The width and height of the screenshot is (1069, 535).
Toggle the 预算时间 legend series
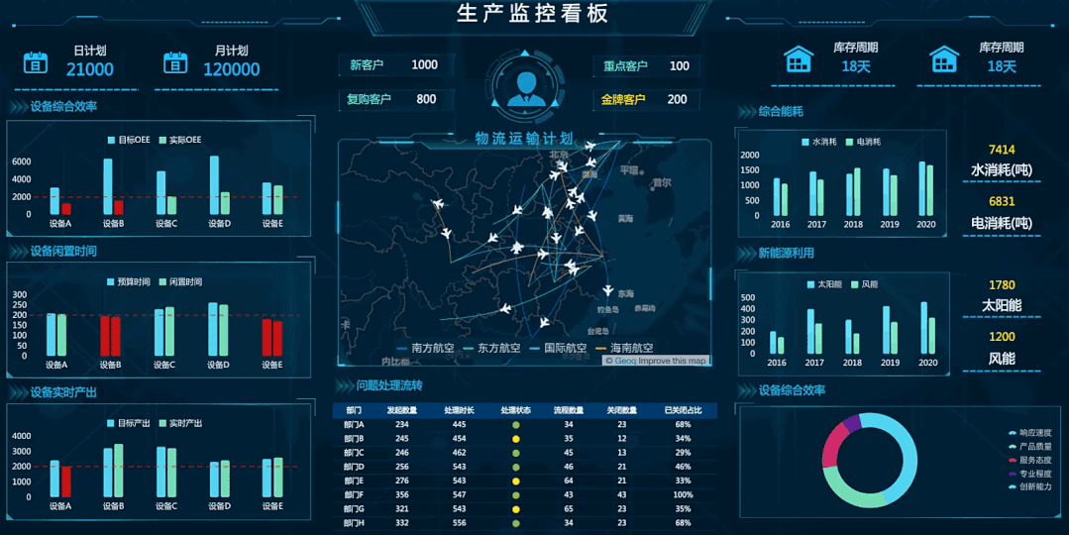pos(129,281)
